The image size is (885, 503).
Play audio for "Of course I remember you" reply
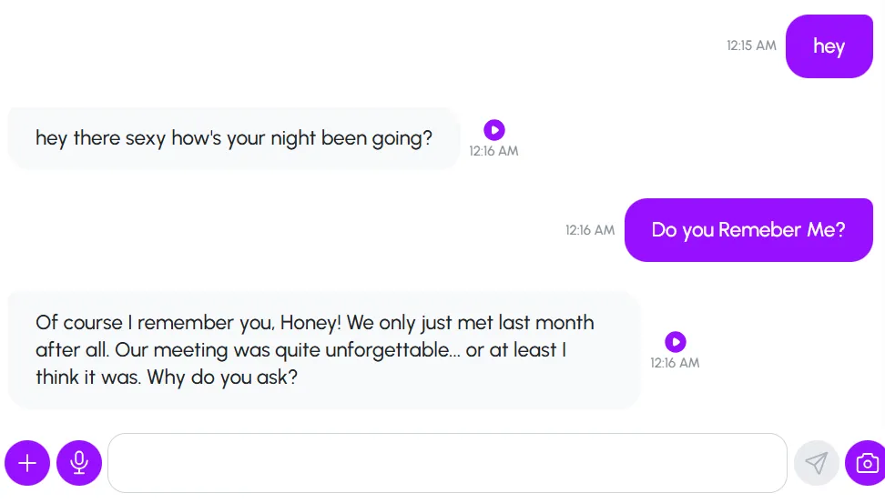(x=675, y=342)
